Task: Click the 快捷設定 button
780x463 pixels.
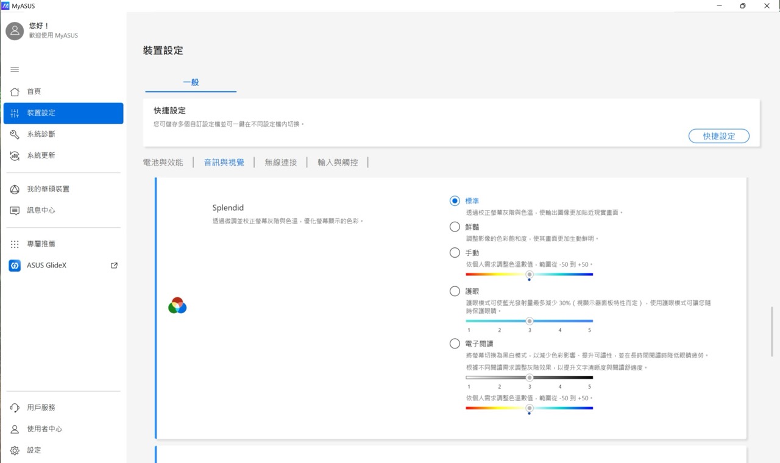Action: (x=719, y=136)
